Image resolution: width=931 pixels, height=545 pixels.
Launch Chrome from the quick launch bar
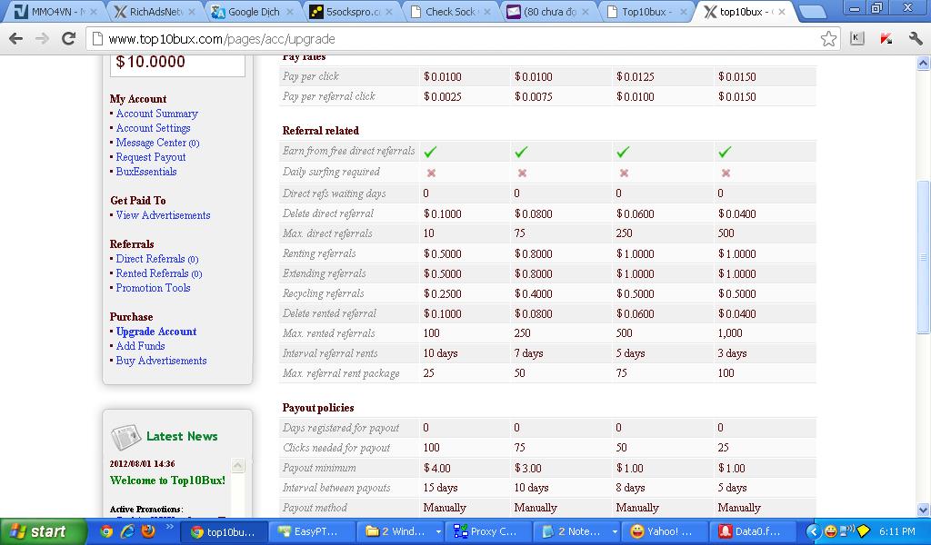[x=106, y=531]
